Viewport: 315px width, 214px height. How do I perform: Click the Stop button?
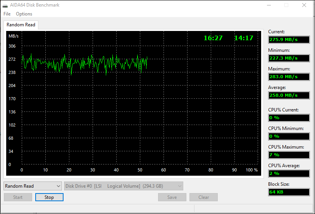[x=49, y=197]
